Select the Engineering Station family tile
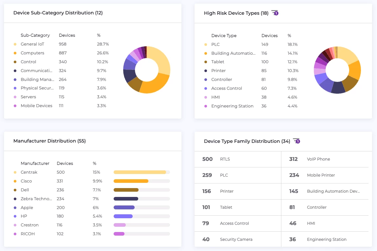Viewport: 377px width, 251px height. click(x=324, y=240)
